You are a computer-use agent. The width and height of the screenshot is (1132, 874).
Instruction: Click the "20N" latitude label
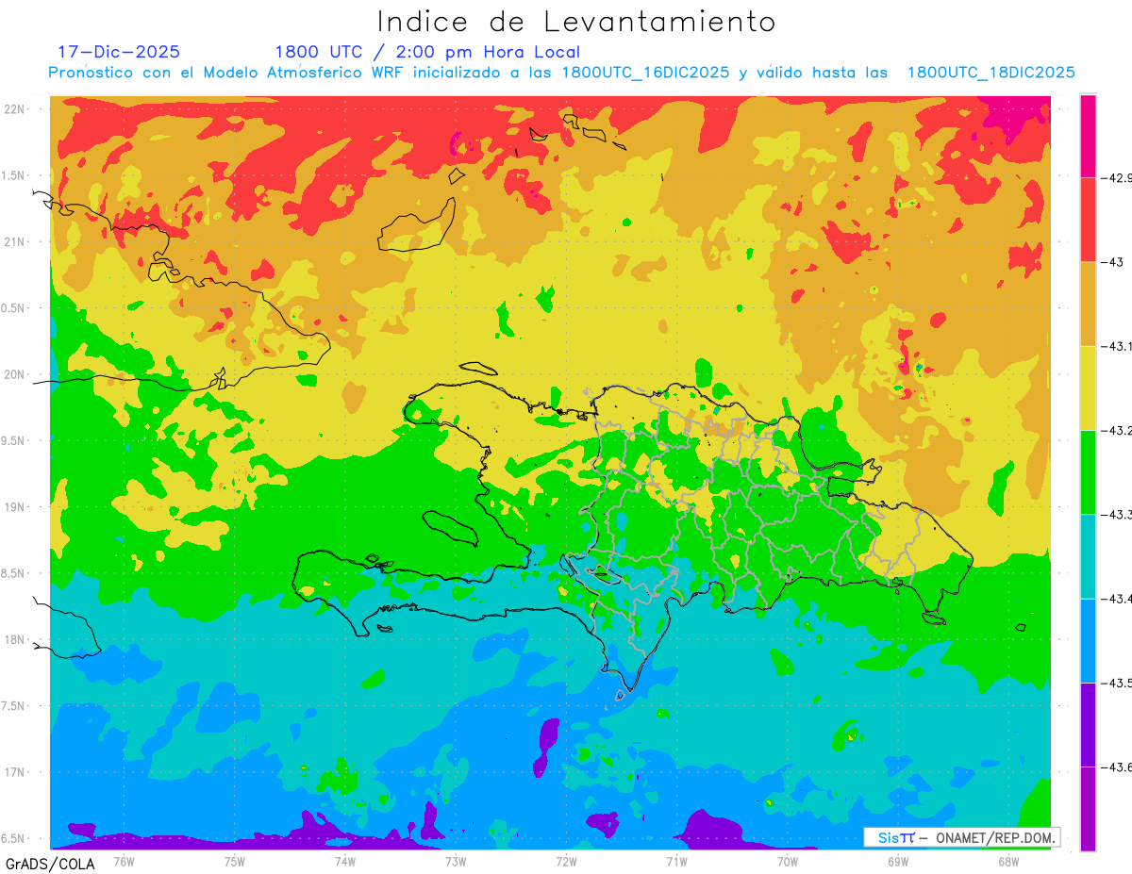16,374
